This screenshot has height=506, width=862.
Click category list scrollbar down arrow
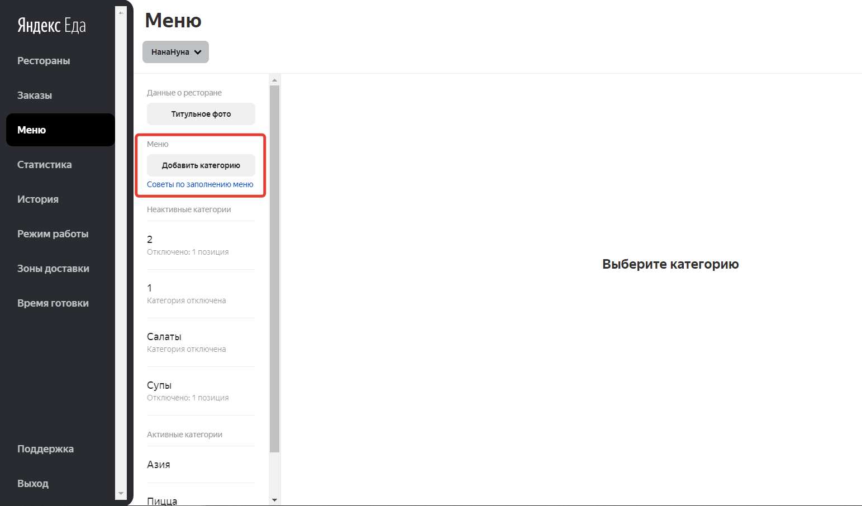(274, 500)
